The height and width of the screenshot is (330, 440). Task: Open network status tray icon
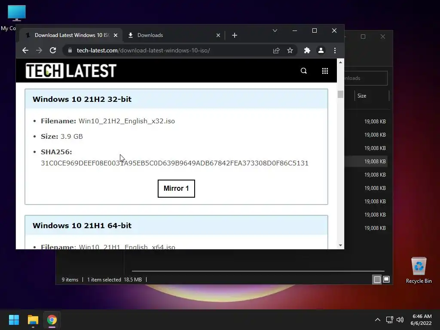[389, 320]
